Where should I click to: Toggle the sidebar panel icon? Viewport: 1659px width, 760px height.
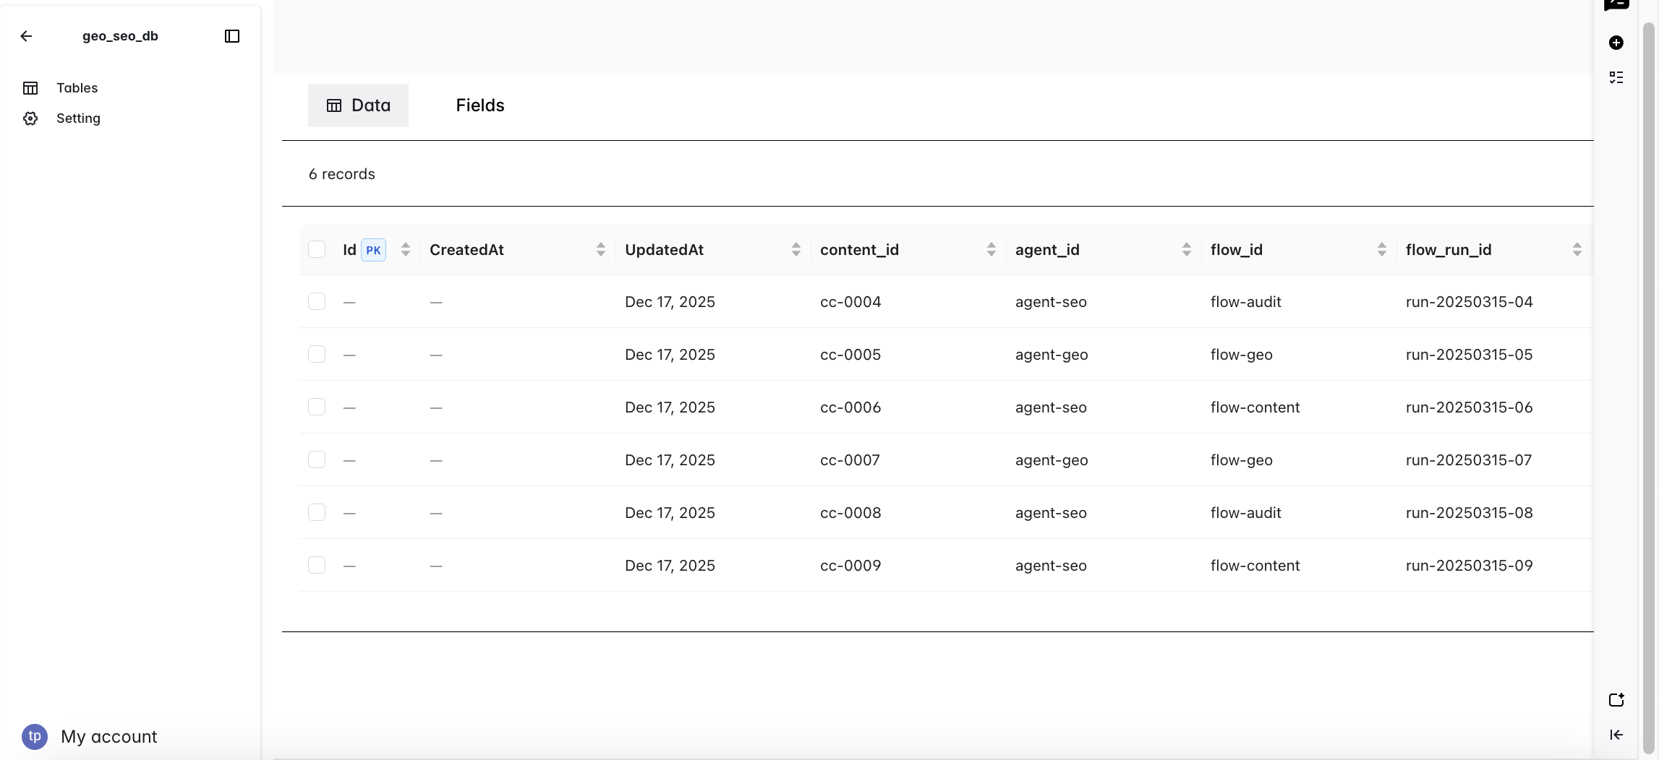click(x=232, y=36)
